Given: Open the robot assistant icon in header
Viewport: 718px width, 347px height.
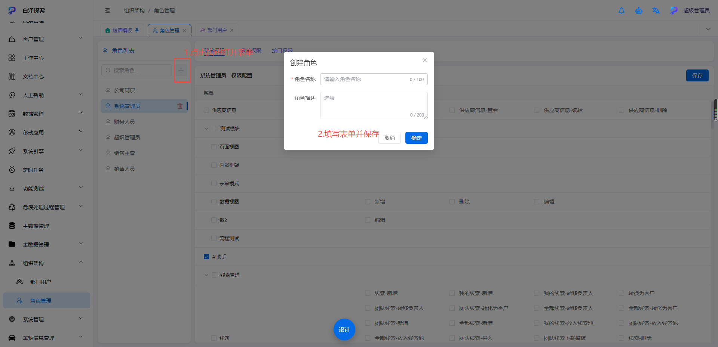Looking at the screenshot, I should pyautogui.click(x=638, y=10).
